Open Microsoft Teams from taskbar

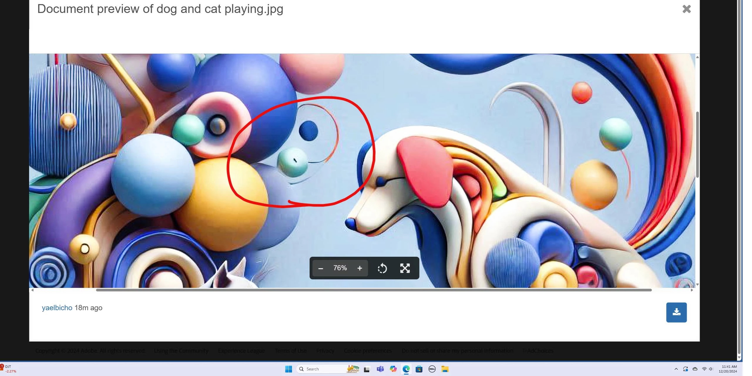[x=380, y=369]
